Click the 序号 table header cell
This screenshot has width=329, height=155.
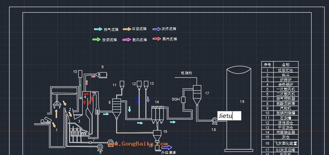point(267,65)
